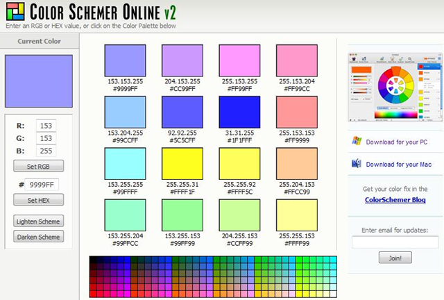
Task: Click Darken Scheme button
Action: [39, 237]
